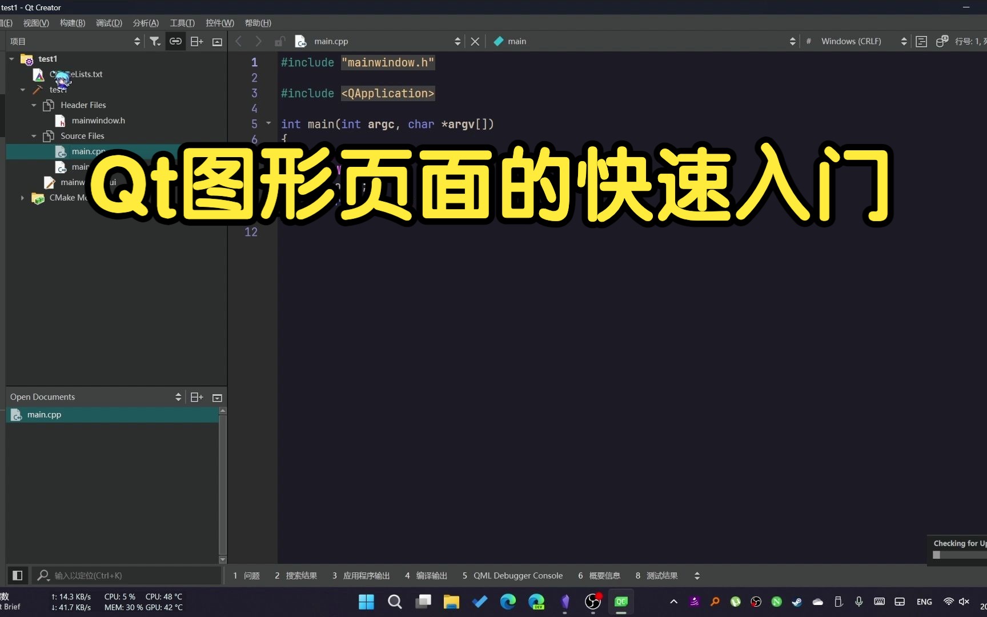Expand the CMake Modules node
The width and height of the screenshot is (987, 617).
pos(23,198)
